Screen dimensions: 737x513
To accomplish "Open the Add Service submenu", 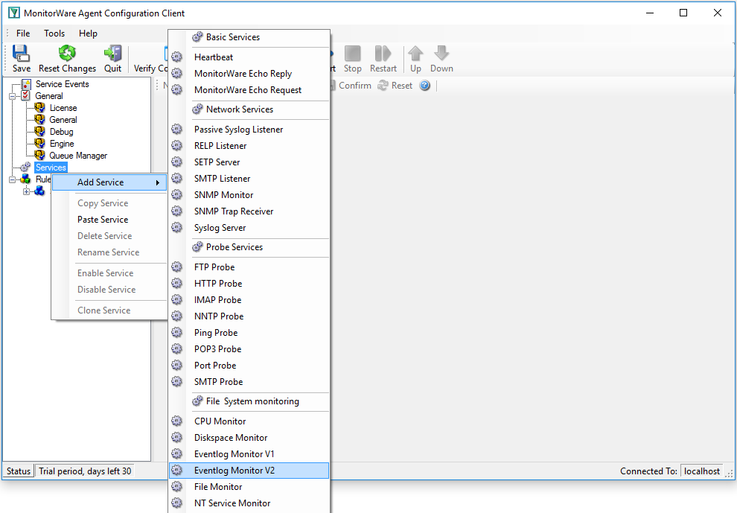I will click(109, 182).
